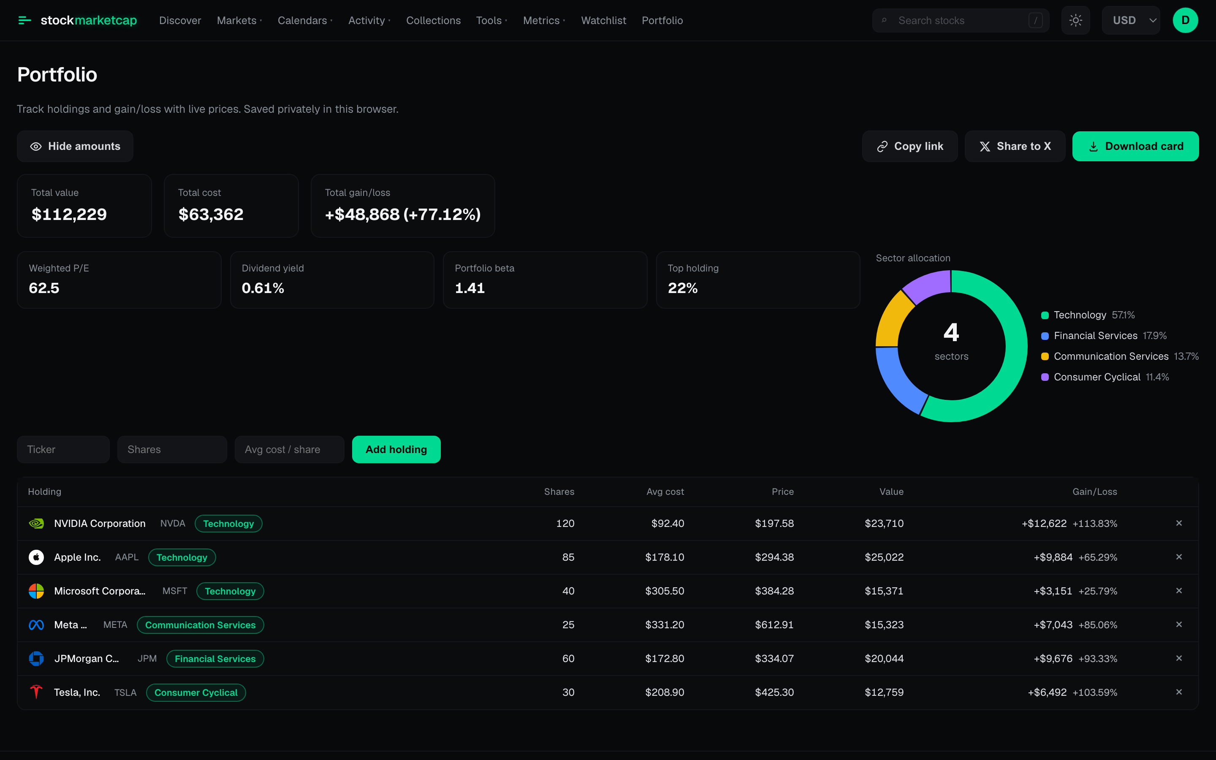Viewport: 1216px width, 760px height.
Task: Click the JPMorgan logo icon
Action: tap(36, 659)
